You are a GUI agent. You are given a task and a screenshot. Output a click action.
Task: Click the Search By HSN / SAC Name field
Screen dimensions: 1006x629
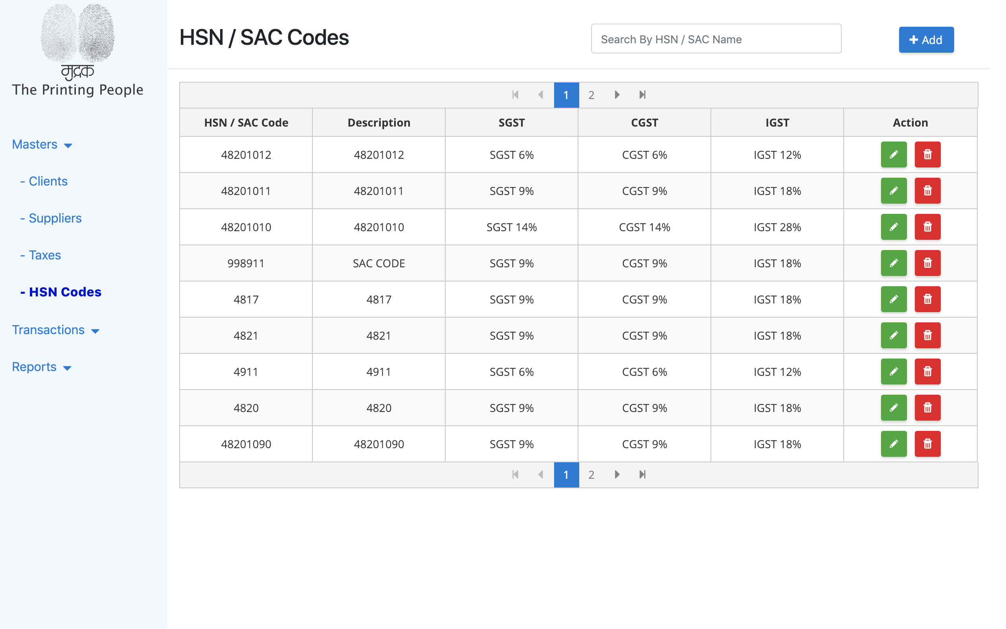[x=716, y=39]
